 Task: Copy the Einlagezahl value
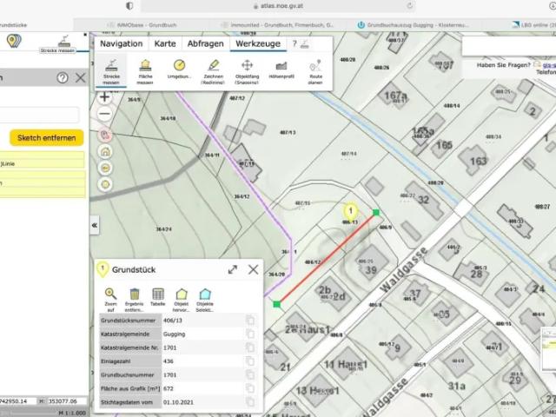coord(250,361)
